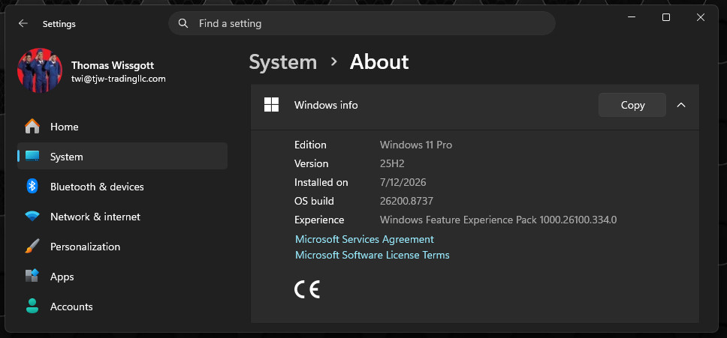727x338 pixels.
Task: Click the Wi-Fi network icon
Action: [x=32, y=217]
